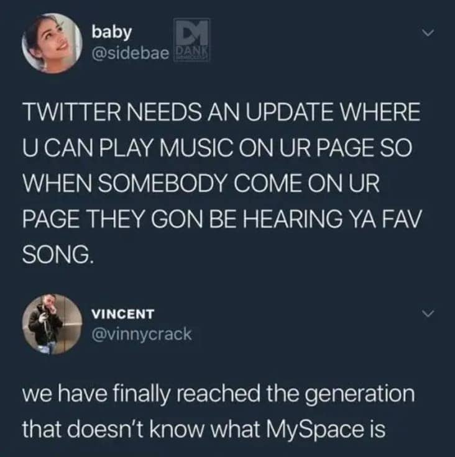455x457 pixels.
Task: Open the @sidebae handle link
Action: tap(130, 53)
